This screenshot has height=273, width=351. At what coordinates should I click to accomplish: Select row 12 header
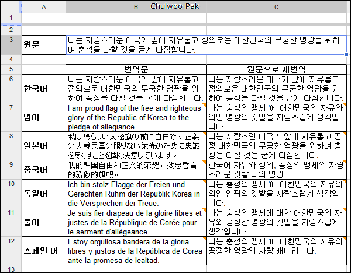coord(11,251)
